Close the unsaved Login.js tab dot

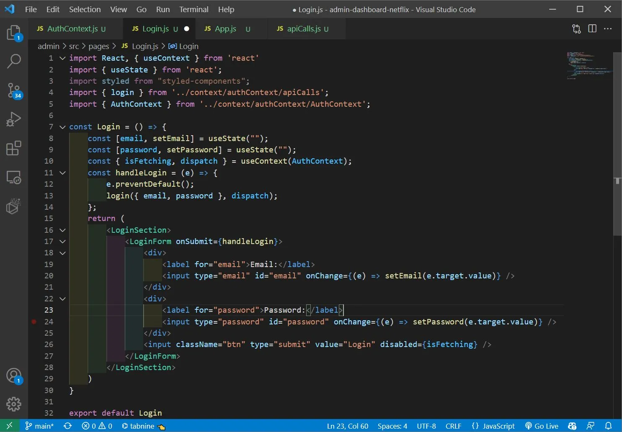click(x=187, y=29)
